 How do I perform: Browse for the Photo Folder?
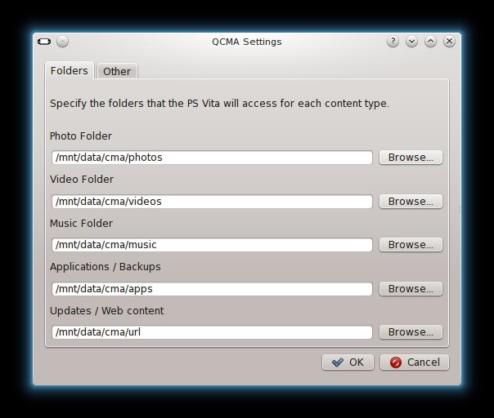[x=411, y=158]
